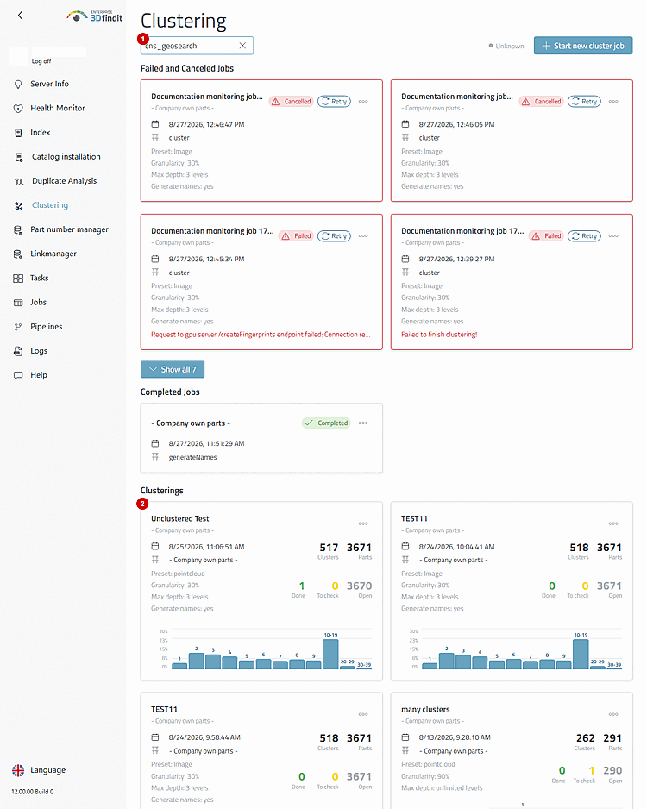Image resolution: width=647 pixels, height=809 pixels.
Task: Click the 1 To check count in many clusters
Action: [x=591, y=771]
